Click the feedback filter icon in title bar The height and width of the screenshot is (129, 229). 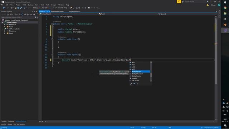point(179,1)
